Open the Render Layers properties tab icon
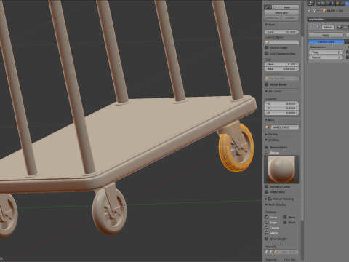The height and width of the screenshot is (262, 349). [323, 4]
